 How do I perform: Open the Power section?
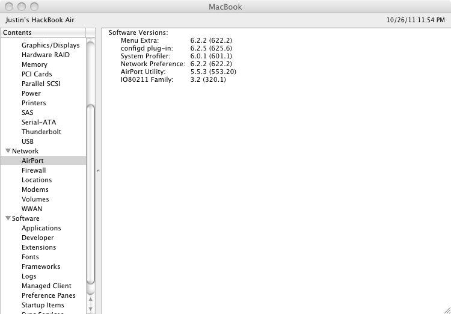tap(31, 93)
